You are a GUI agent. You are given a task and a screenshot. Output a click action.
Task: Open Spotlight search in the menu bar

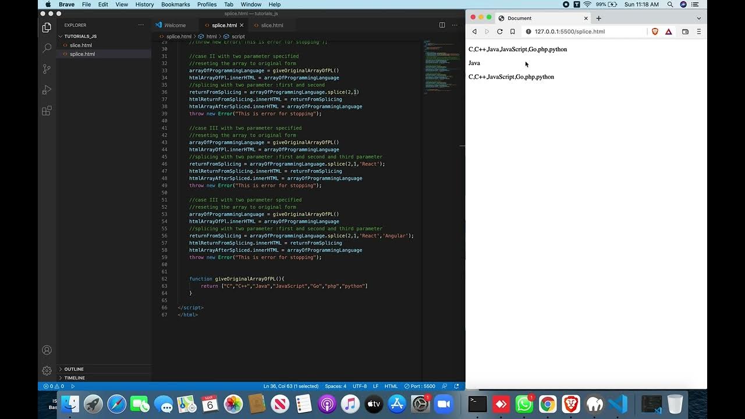(670, 4)
